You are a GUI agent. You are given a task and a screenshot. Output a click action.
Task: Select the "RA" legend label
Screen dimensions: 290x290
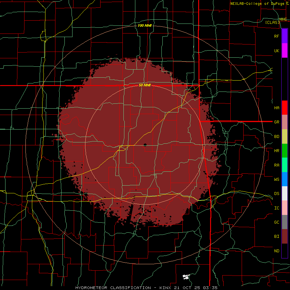tap(276, 165)
